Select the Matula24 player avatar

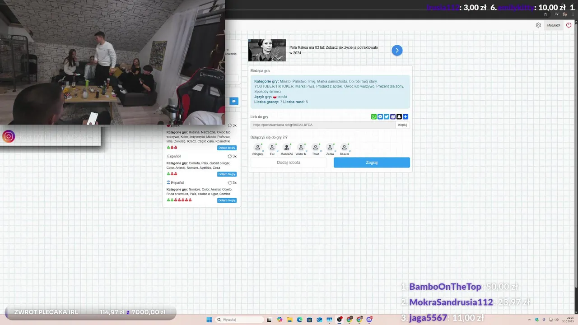[x=286, y=147]
